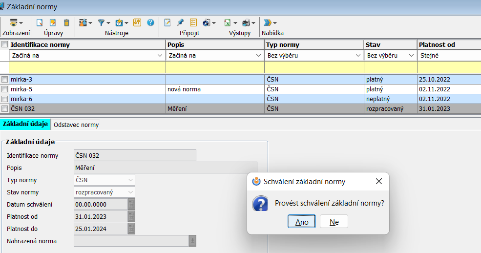Screen dimensions: 481x253
Task: Click the checklist icon in Připojit group
Action: pyautogui.click(x=193, y=22)
